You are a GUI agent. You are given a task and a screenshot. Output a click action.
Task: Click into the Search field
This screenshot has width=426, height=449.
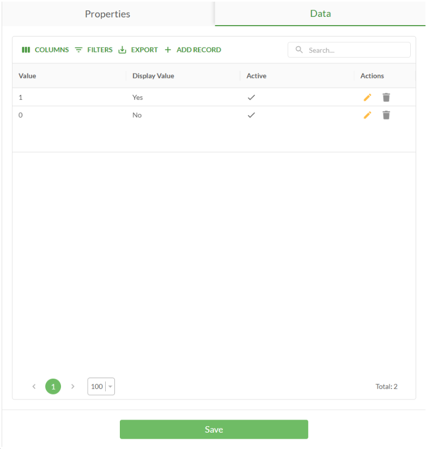click(x=354, y=50)
